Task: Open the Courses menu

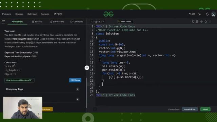Action: 19,14
